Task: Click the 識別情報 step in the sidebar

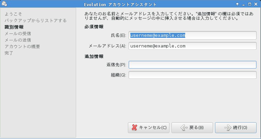Action: tap(14, 27)
